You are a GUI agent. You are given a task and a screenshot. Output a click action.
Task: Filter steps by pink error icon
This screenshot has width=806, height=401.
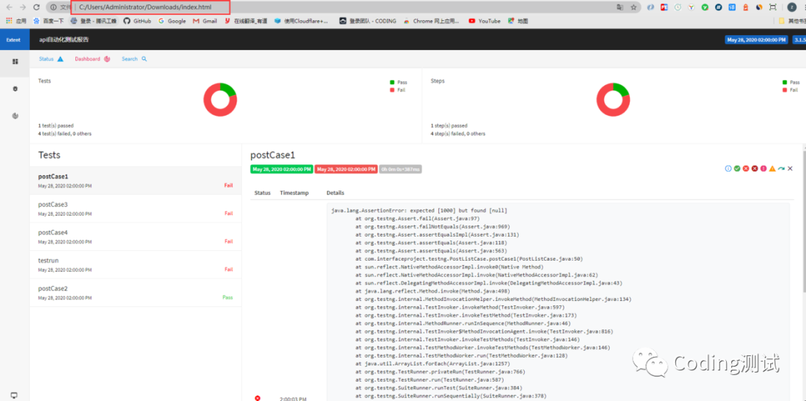[763, 169]
